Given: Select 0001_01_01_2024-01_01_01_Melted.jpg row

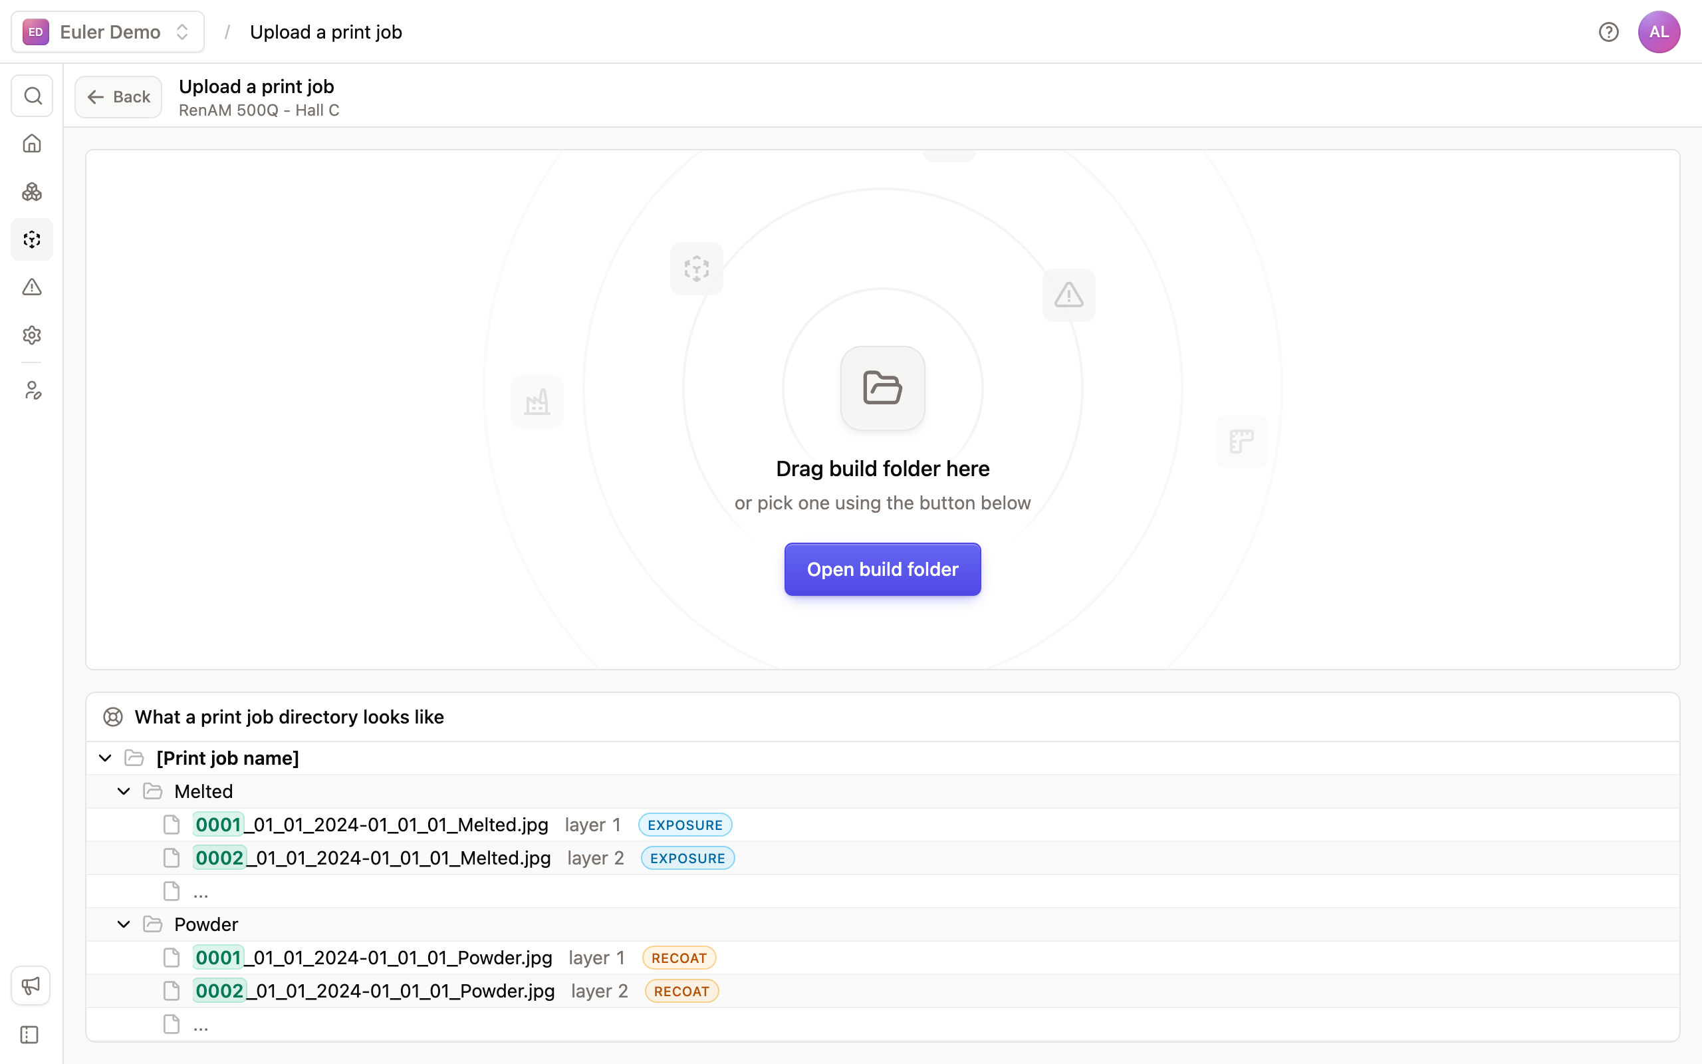Looking at the screenshot, I should [x=883, y=825].
